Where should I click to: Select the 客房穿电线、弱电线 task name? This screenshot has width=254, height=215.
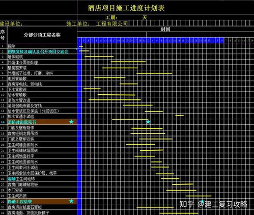pos(25,84)
